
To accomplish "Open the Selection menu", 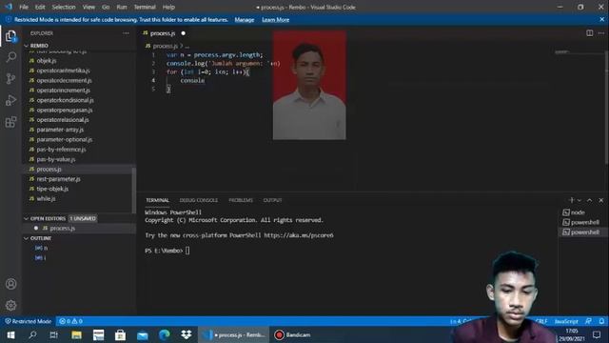I will pyautogui.click(x=64, y=7).
